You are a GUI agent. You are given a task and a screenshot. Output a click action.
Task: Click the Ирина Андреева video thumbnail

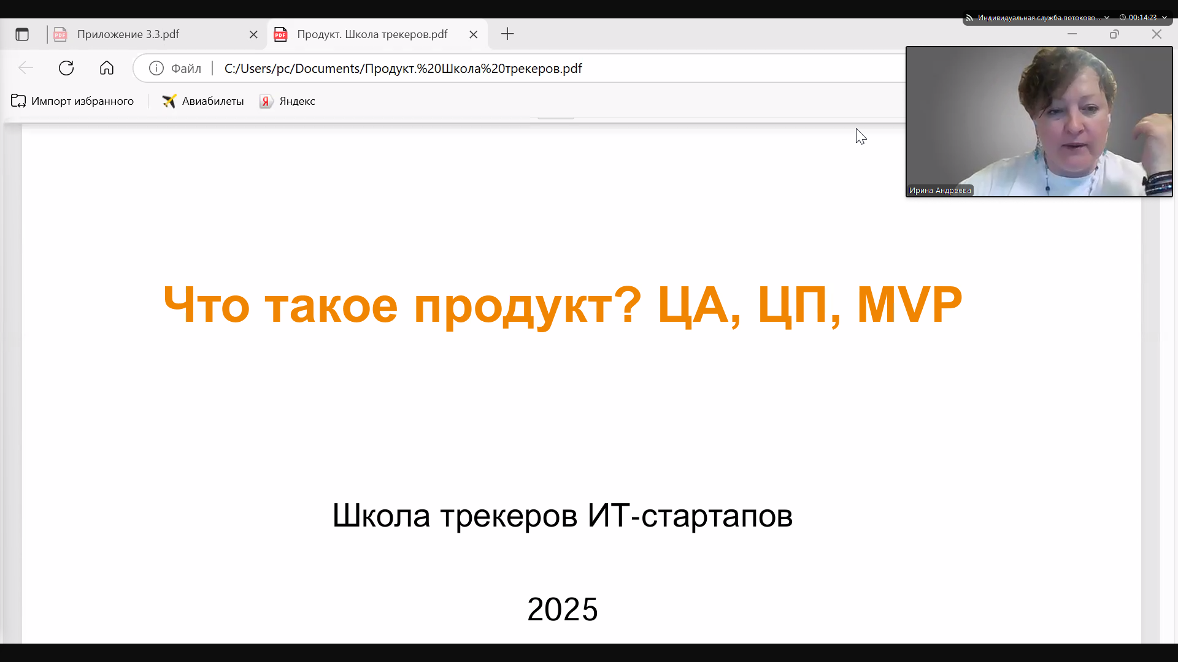[1039, 121]
